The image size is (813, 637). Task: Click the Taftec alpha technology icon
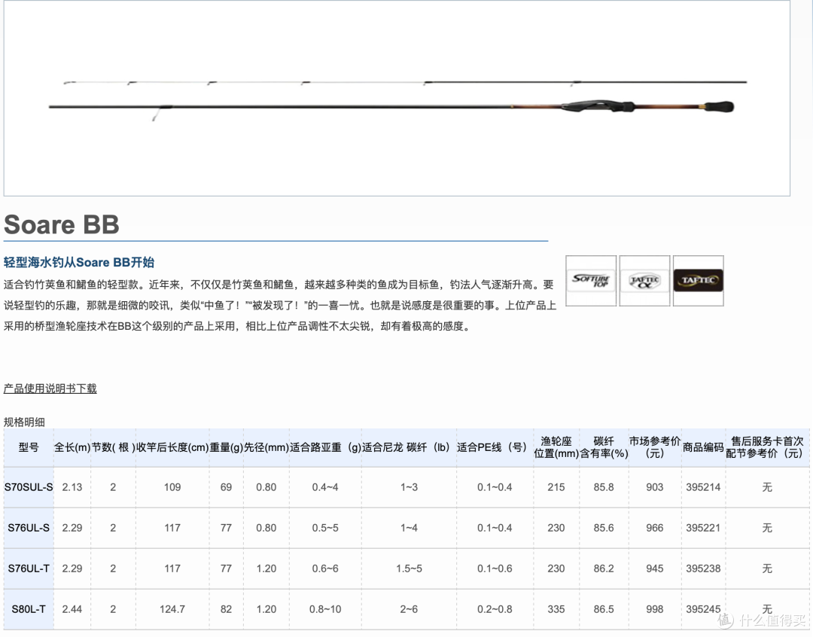pyautogui.click(x=644, y=281)
